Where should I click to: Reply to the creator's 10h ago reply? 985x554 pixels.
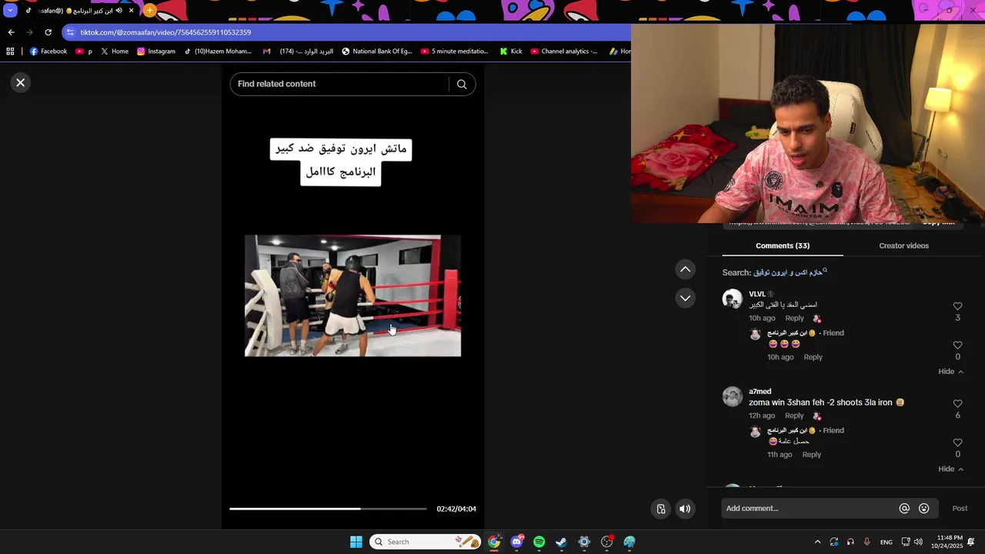pyautogui.click(x=813, y=357)
